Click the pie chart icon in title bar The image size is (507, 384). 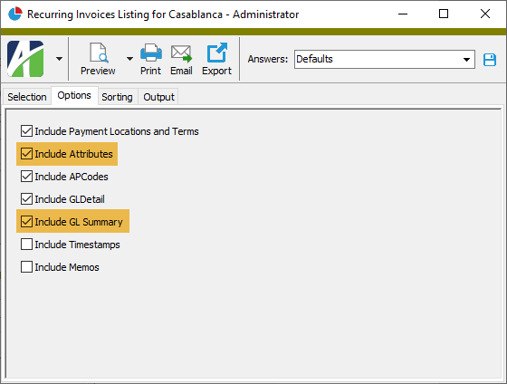tap(14, 14)
